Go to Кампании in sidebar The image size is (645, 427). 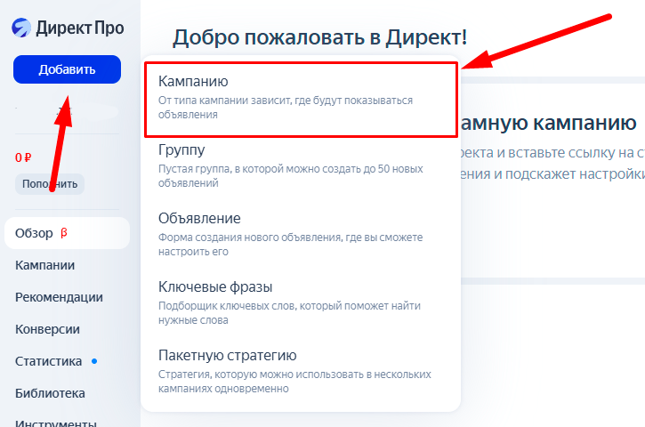point(44,265)
